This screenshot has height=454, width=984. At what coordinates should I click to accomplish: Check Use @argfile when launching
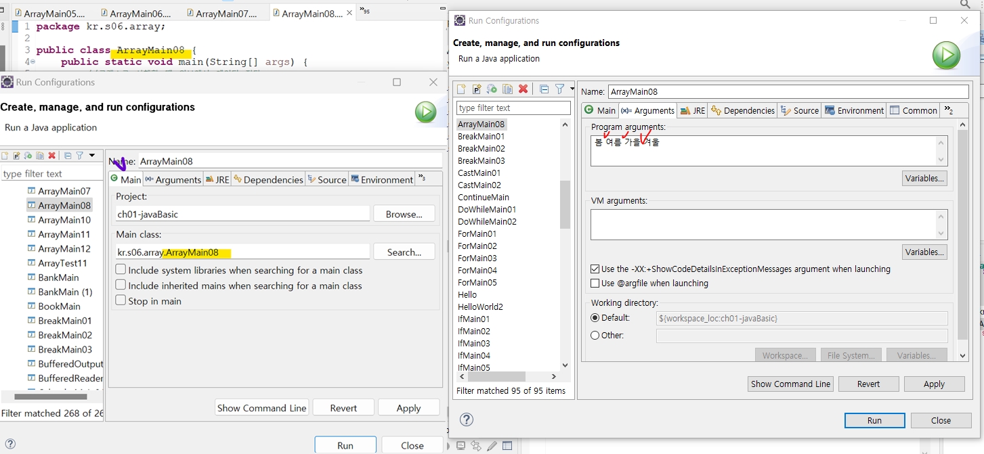click(x=595, y=283)
